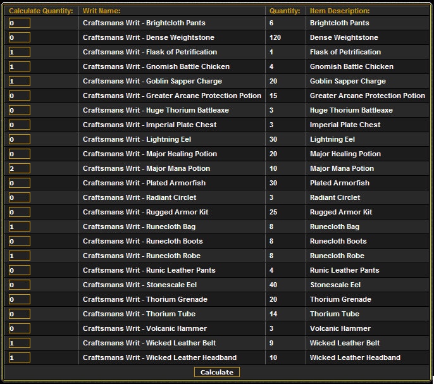434x384 pixels.
Task: Select 'Craftsmans Writ - Runecloth Bag' name
Action: click(x=139, y=226)
